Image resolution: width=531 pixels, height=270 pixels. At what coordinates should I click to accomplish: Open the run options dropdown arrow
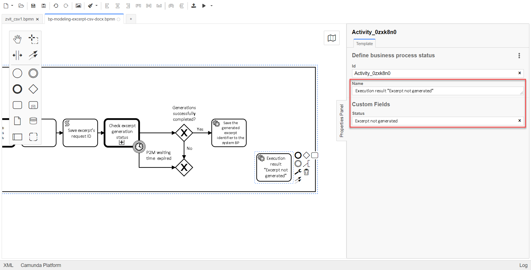click(212, 6)
